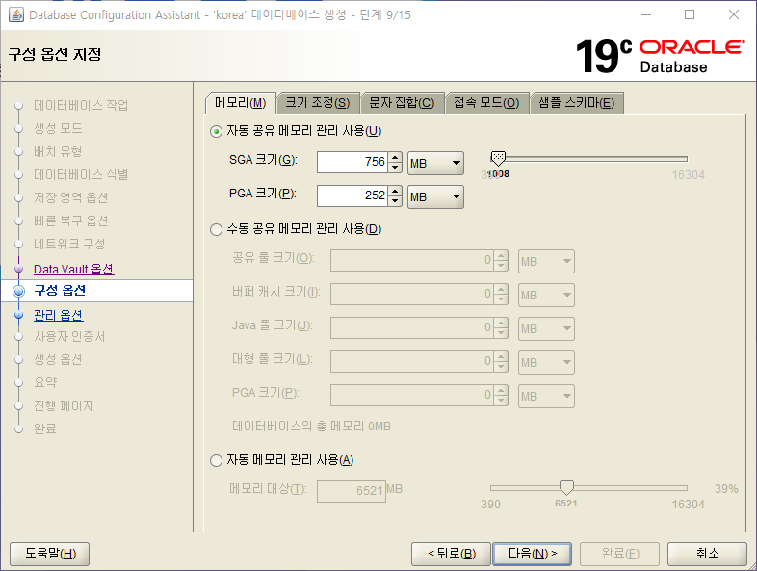Open the 관리 옵션 step link

point(59,315)
